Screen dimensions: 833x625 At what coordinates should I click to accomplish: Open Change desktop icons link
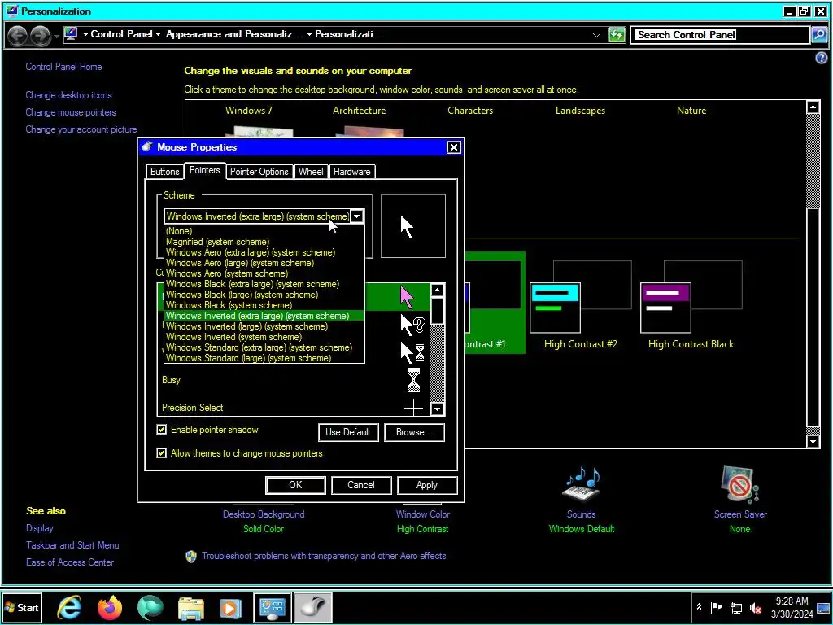point(68,95)
